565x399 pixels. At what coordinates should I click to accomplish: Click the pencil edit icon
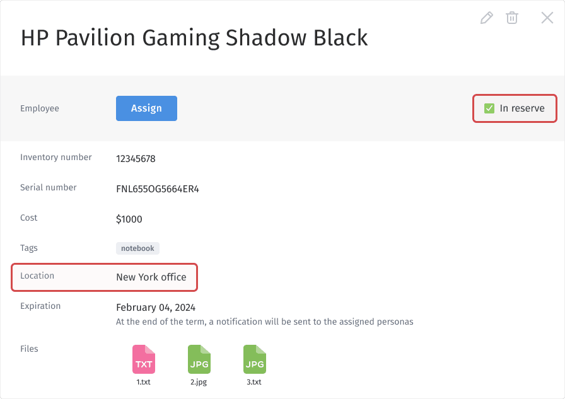point(486,18)
